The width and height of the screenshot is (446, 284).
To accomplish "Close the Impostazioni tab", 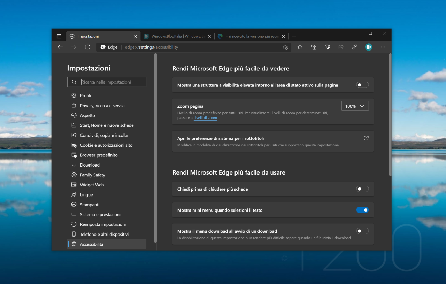I will click(x=136, y=36).
